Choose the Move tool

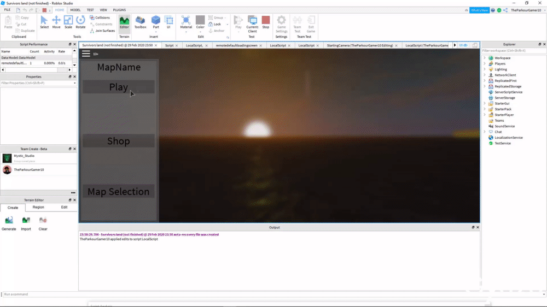click(56, 22)
